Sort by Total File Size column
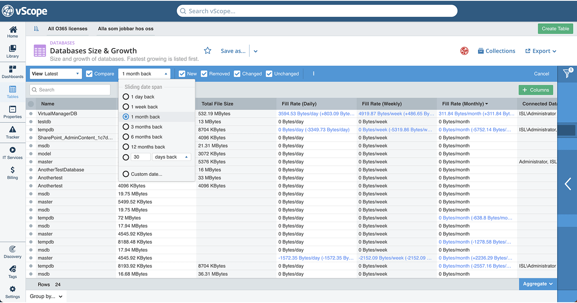Screen dimensions: 577x303 pyautogui.click(x=217, y=104)
